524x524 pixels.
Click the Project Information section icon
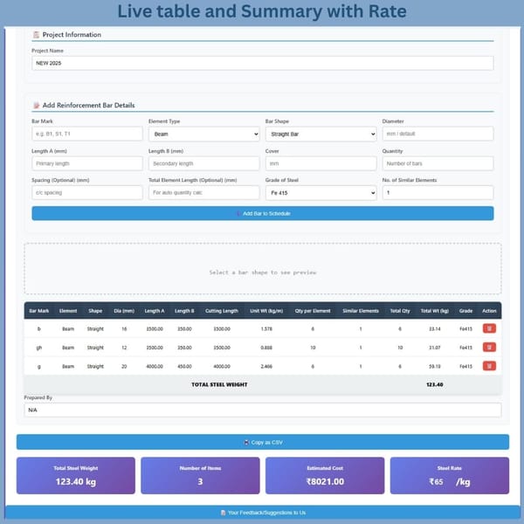click(x=36, y=35)
